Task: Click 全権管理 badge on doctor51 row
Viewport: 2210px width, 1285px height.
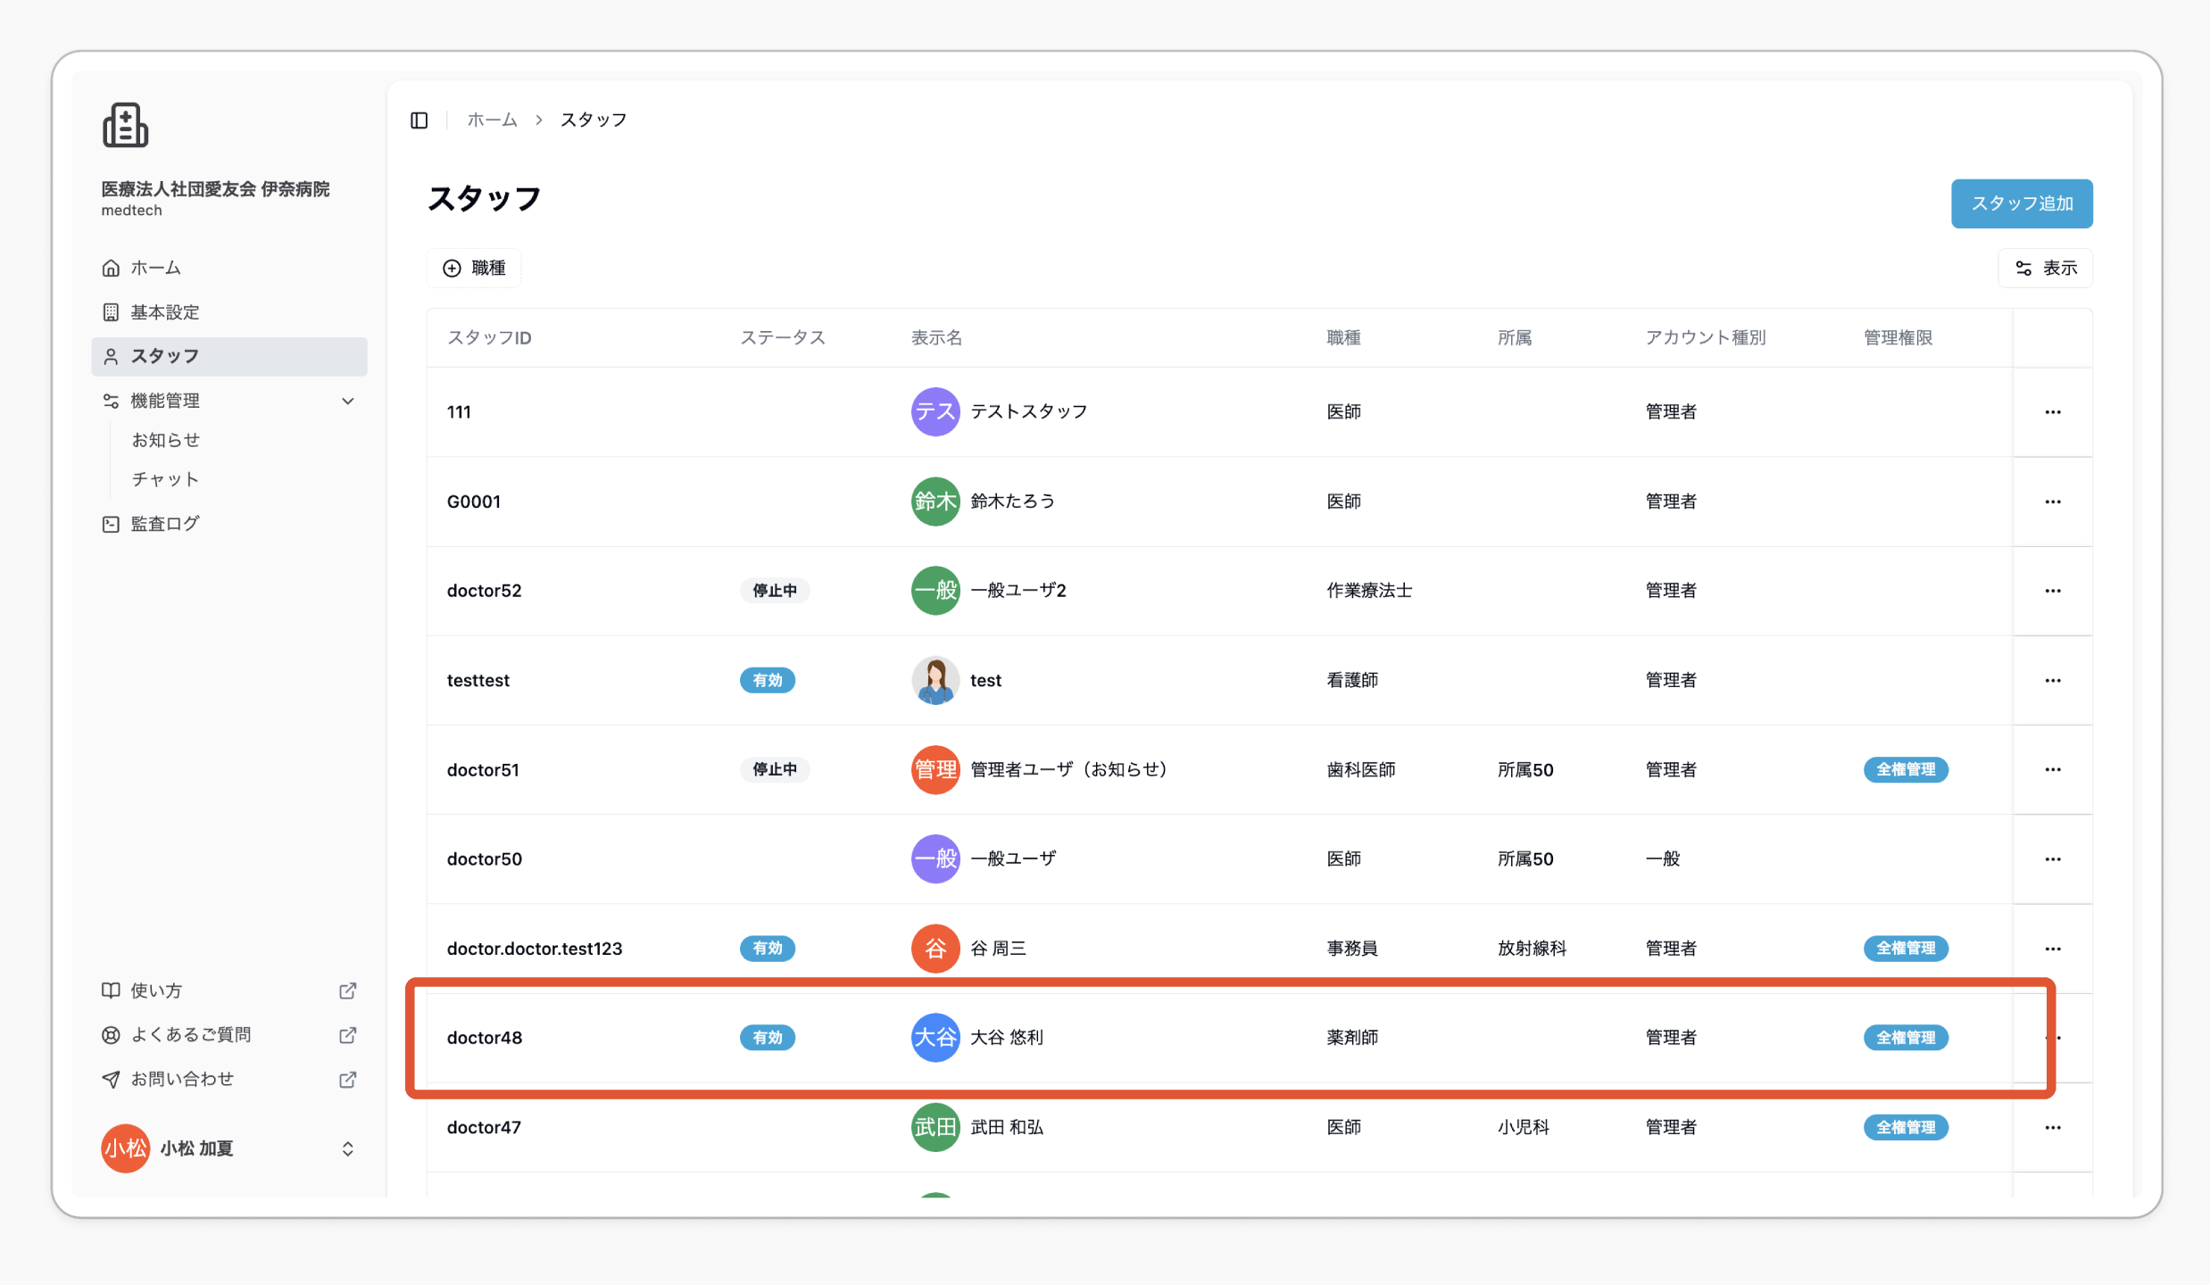Action: click(1906, 769)
